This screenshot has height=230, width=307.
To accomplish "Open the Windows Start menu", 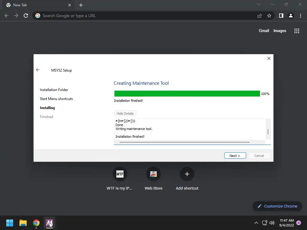I will (x=10, y=223).
